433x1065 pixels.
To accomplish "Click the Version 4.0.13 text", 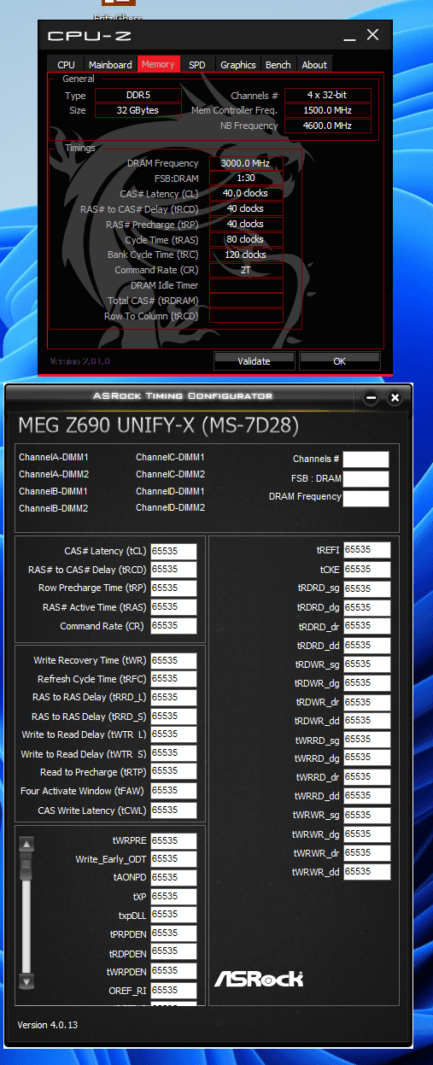I will (48, 1025).
